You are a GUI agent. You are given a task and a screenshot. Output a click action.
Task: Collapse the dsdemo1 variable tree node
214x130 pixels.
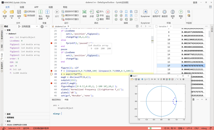point(7,34)
